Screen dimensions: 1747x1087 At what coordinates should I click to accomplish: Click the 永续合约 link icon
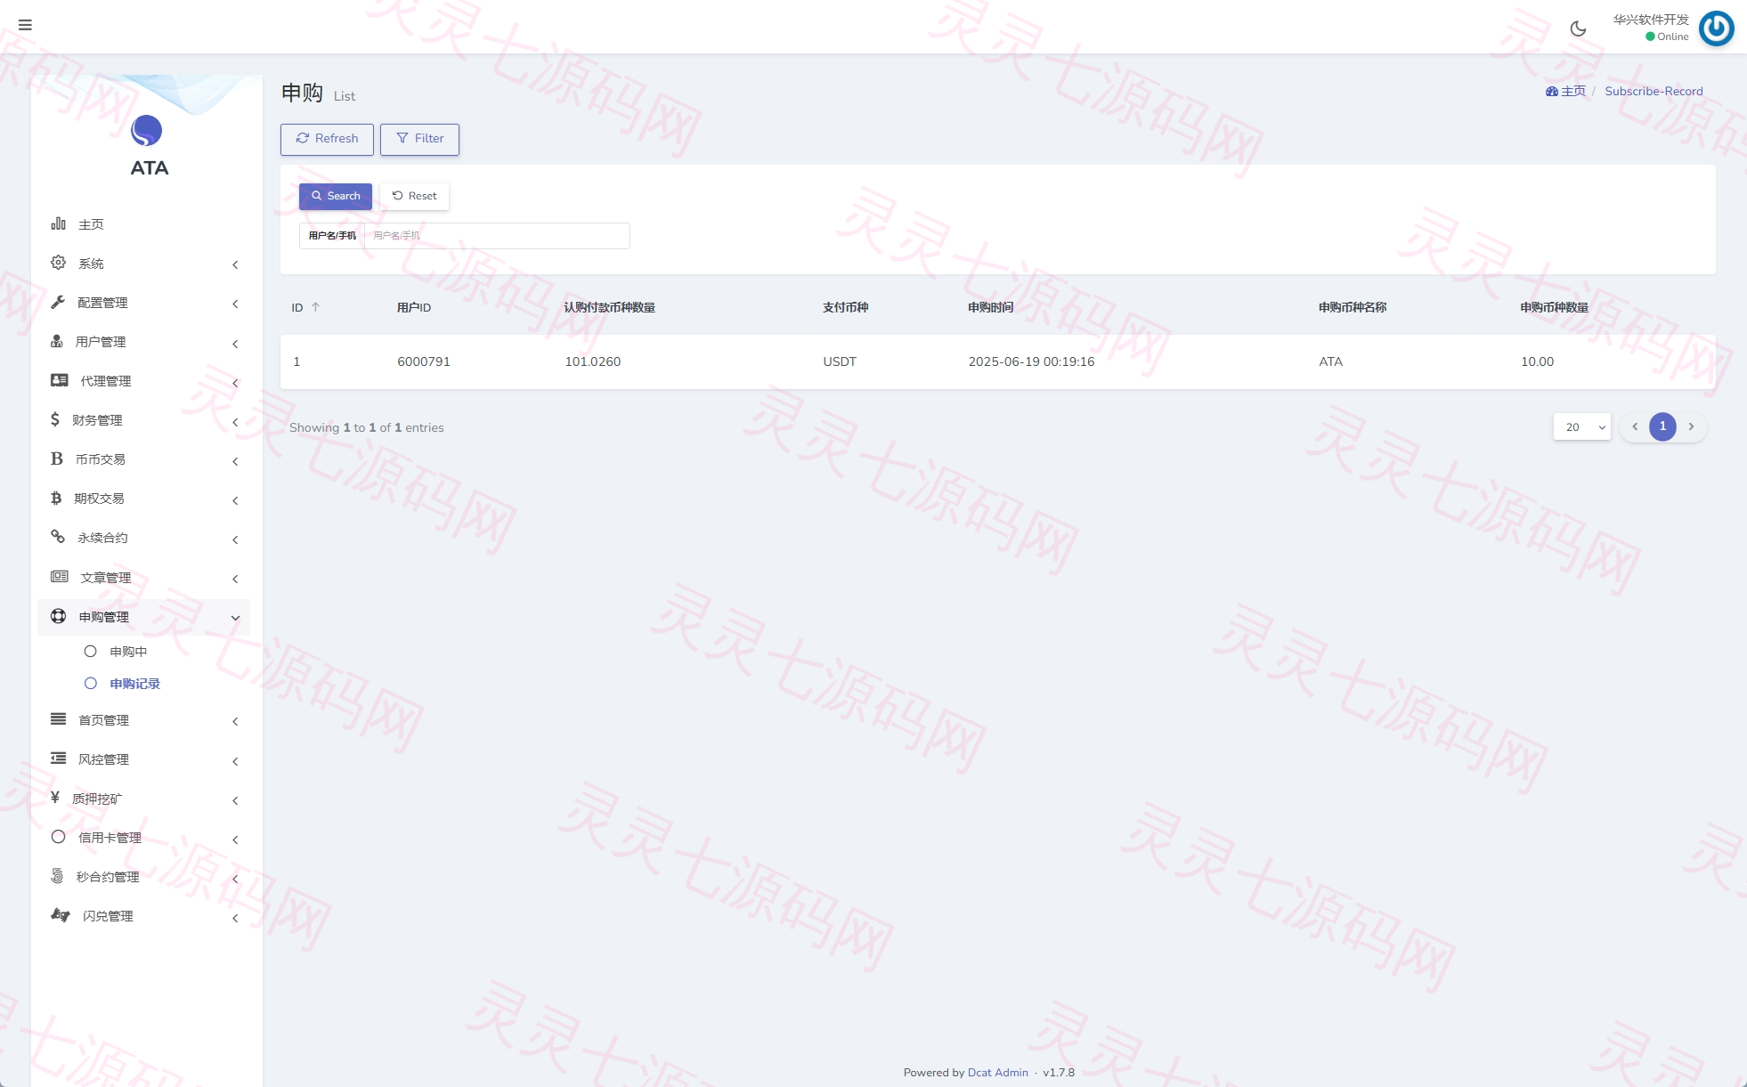point(58,537)
